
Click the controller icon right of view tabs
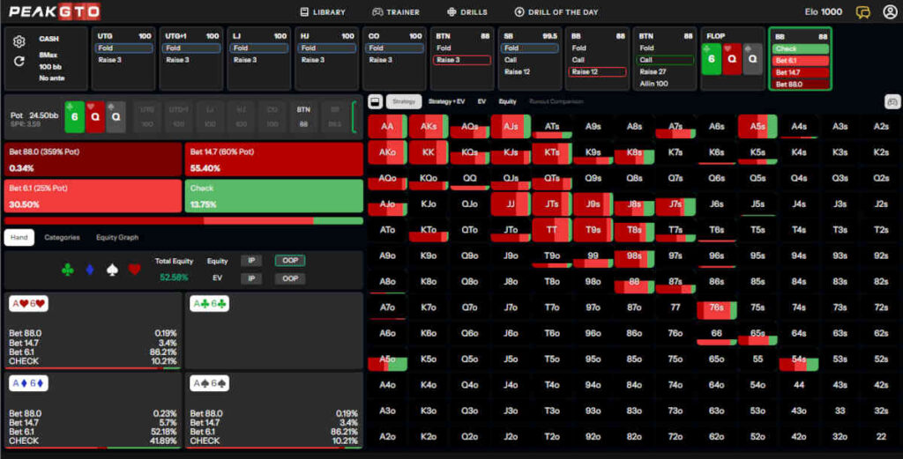pos(892,101)
